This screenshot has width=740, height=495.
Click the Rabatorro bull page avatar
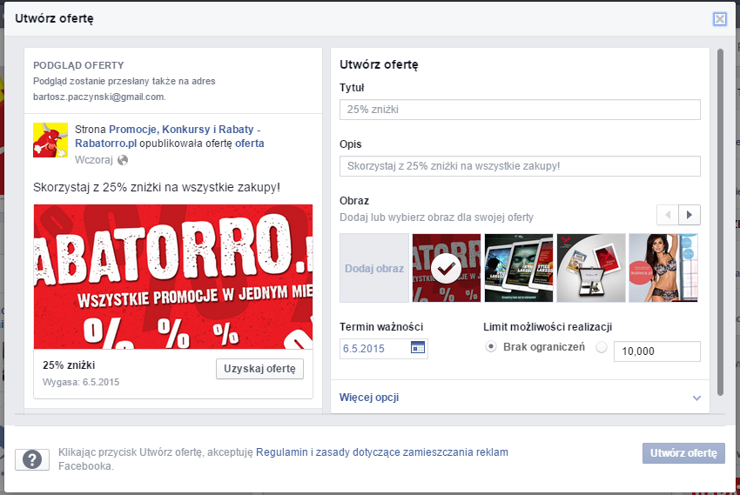(50, 140)
